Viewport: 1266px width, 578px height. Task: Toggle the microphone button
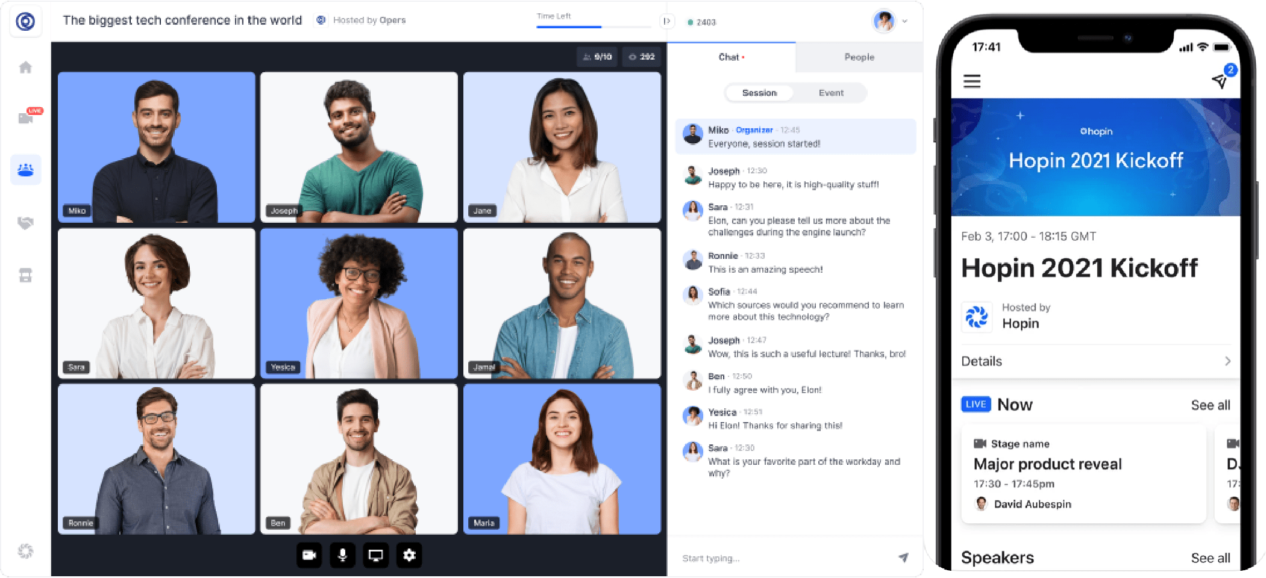tap(342, 555)
